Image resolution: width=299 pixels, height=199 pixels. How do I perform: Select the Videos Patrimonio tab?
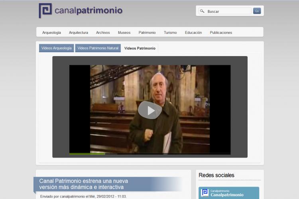click(140, 49)
